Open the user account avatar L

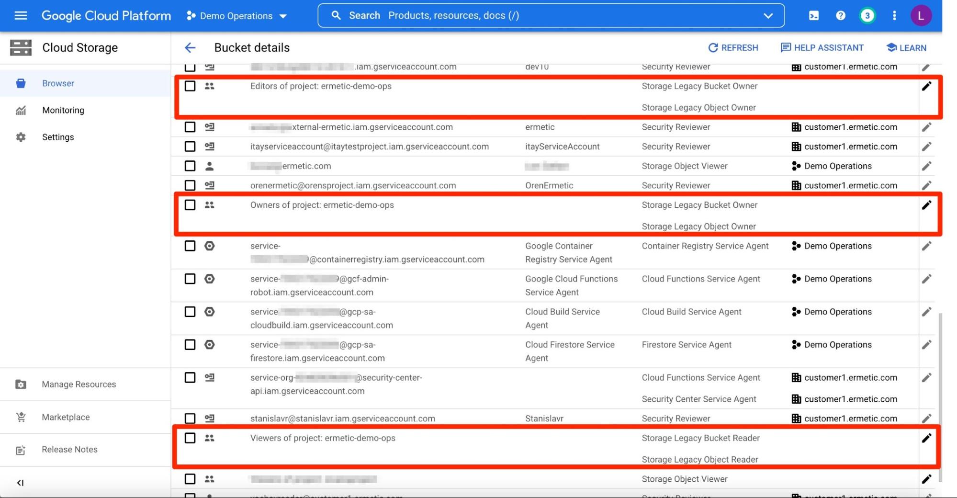[x=920, y=16]
